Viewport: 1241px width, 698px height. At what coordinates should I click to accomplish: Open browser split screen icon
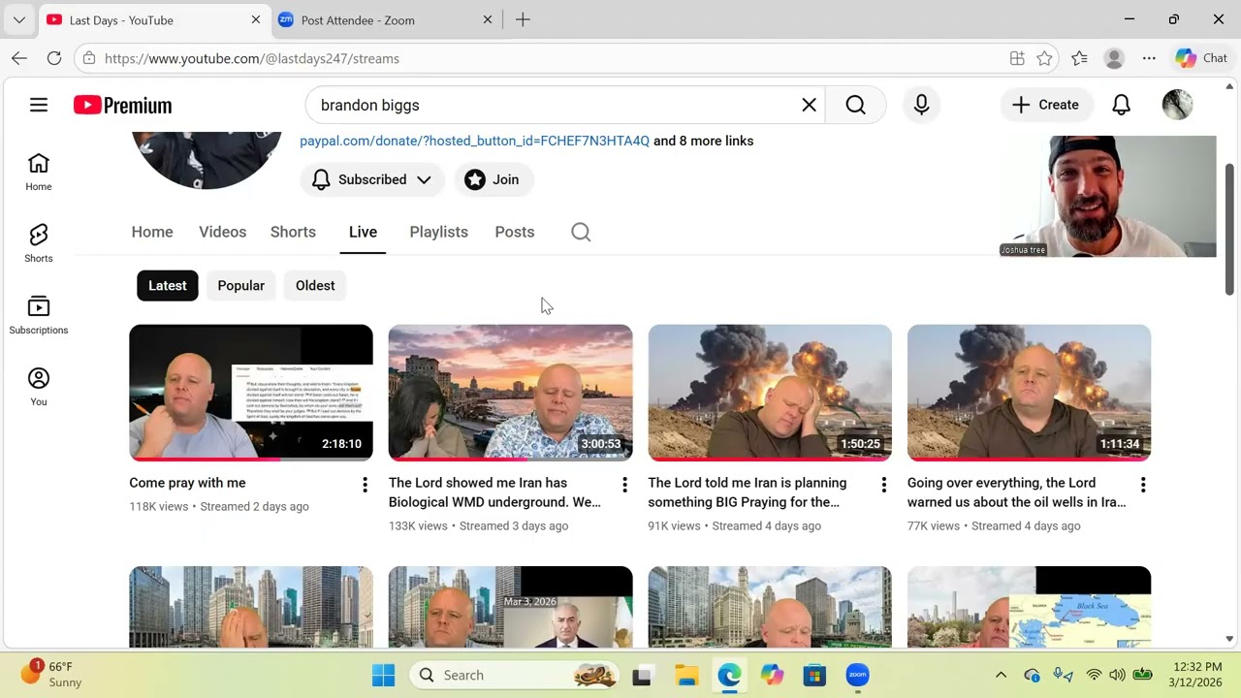coord(1017,58)
